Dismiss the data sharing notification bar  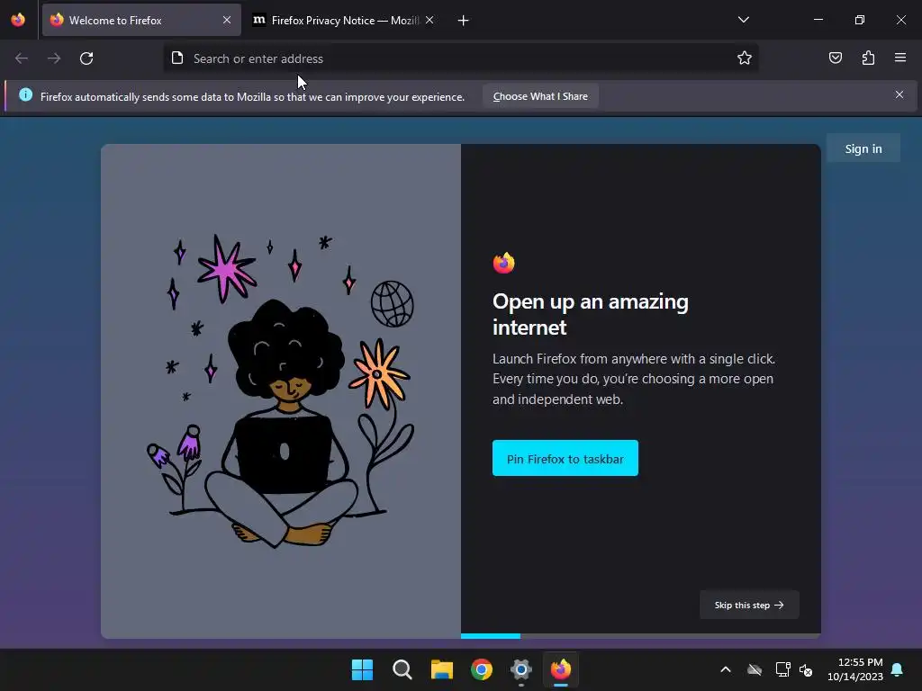click(x=899, y=94)
